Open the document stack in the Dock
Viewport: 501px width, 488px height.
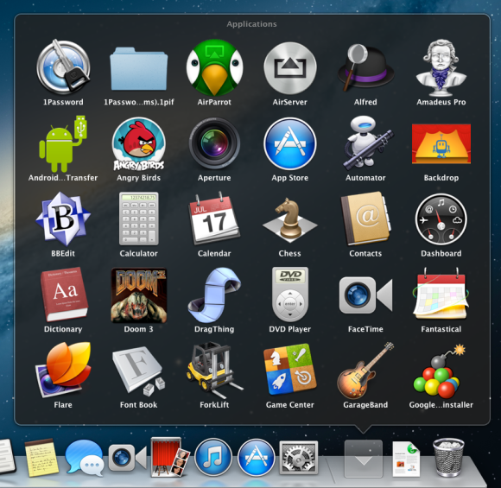[407, 459]
